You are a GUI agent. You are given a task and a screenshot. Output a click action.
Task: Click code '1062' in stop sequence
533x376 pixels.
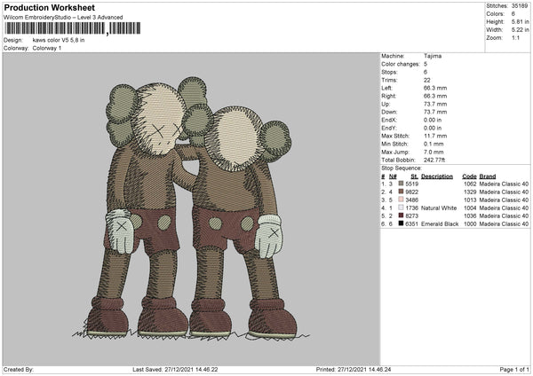(x=470, y=184)
